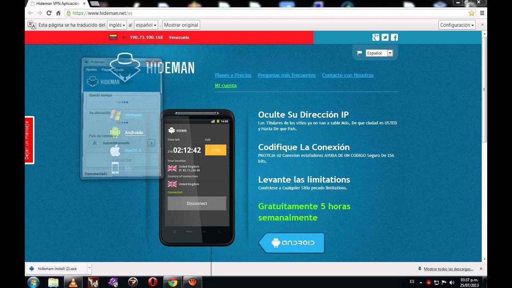The height and width of the screenshot is (288, 512).
Task: Click the green Android robot icon
Action: point(115,132)
